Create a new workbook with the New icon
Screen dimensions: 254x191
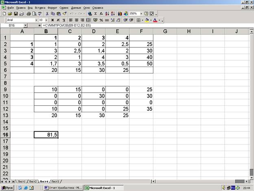coord(4,13)
